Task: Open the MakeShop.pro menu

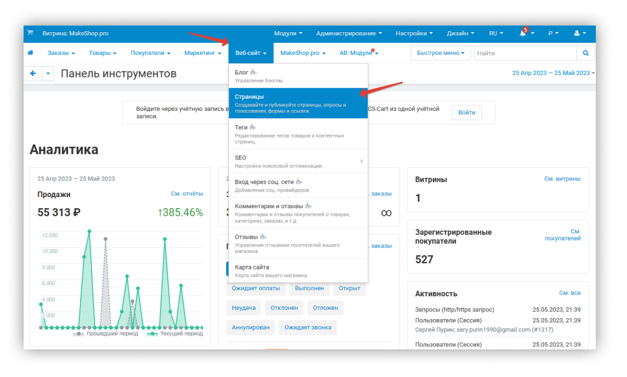Action: tap(303, 53)
